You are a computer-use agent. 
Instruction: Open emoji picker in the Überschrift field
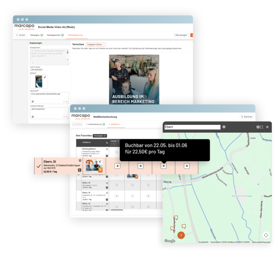point(33,102)
